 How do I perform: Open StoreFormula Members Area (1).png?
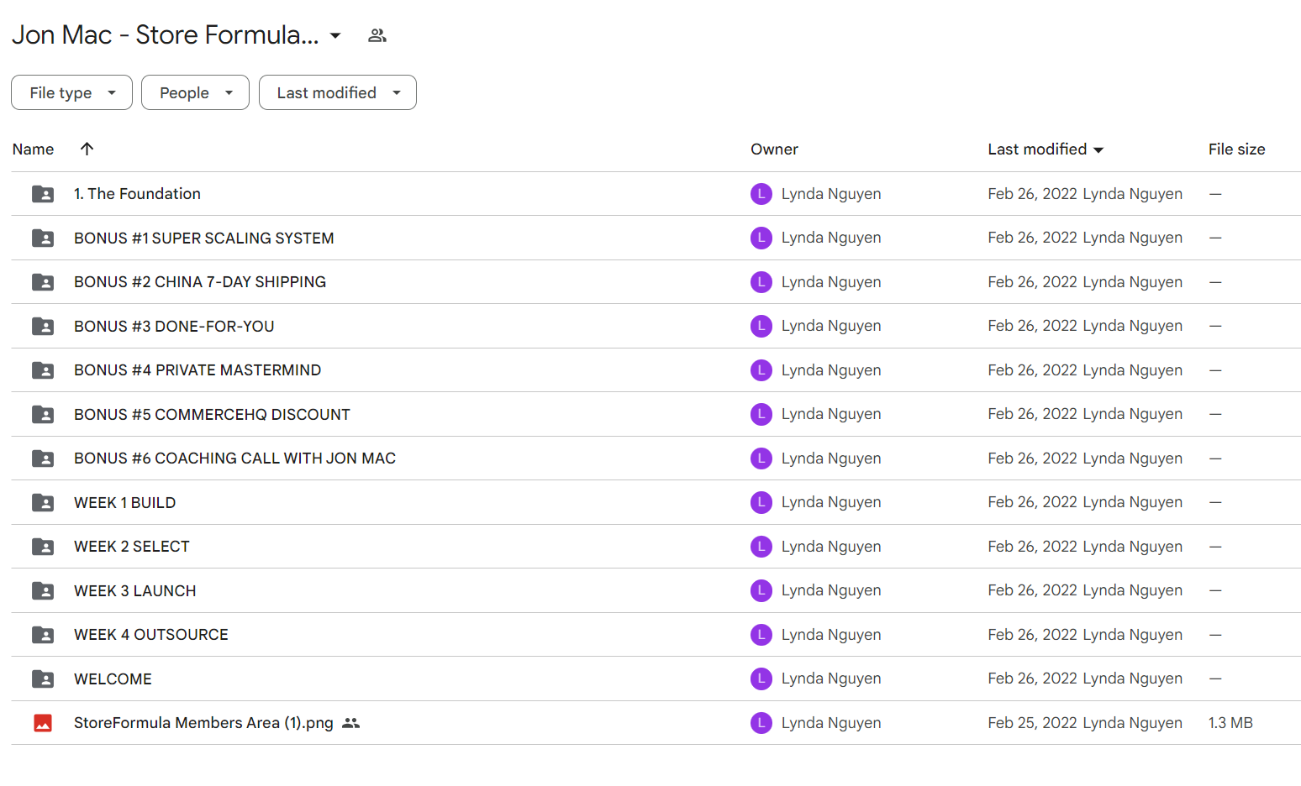[x=203, y=723]
